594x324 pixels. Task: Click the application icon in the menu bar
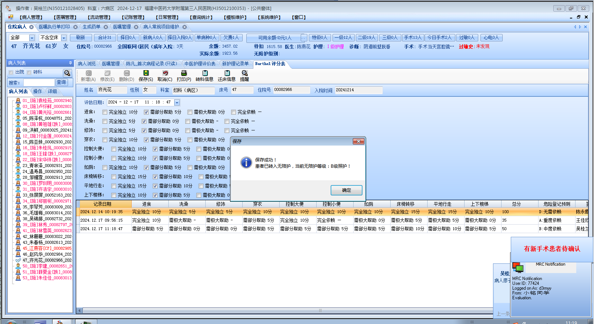(11, 17)
